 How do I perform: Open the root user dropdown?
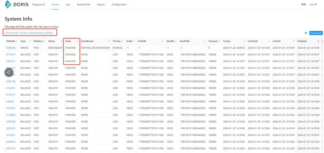click(313, 4)
